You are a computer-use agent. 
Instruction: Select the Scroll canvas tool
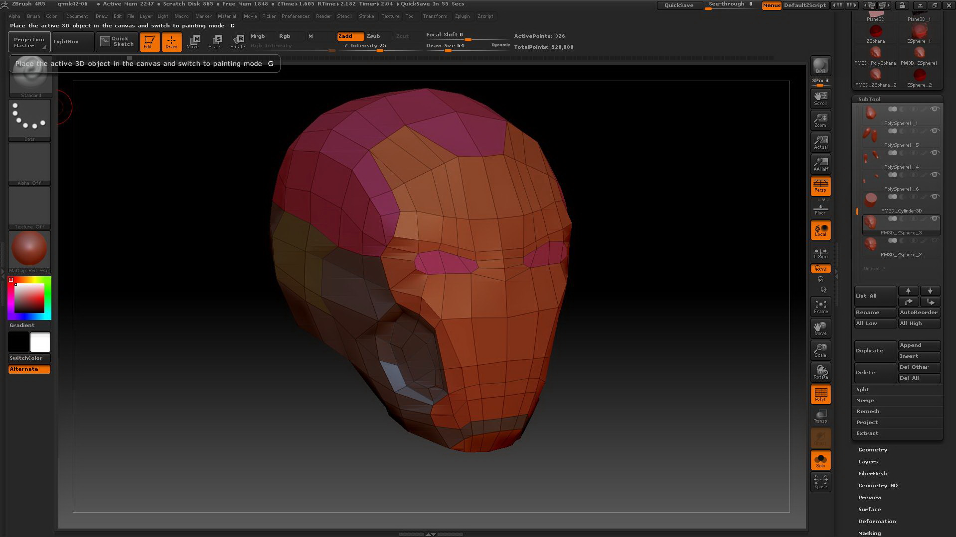click(820, 98)
